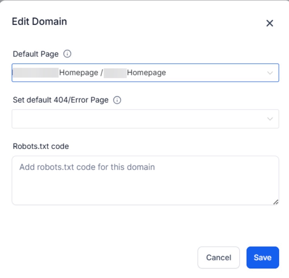Click the 404/Error Page info icon
Screen dimensions: 289x278
pos(117,100)
